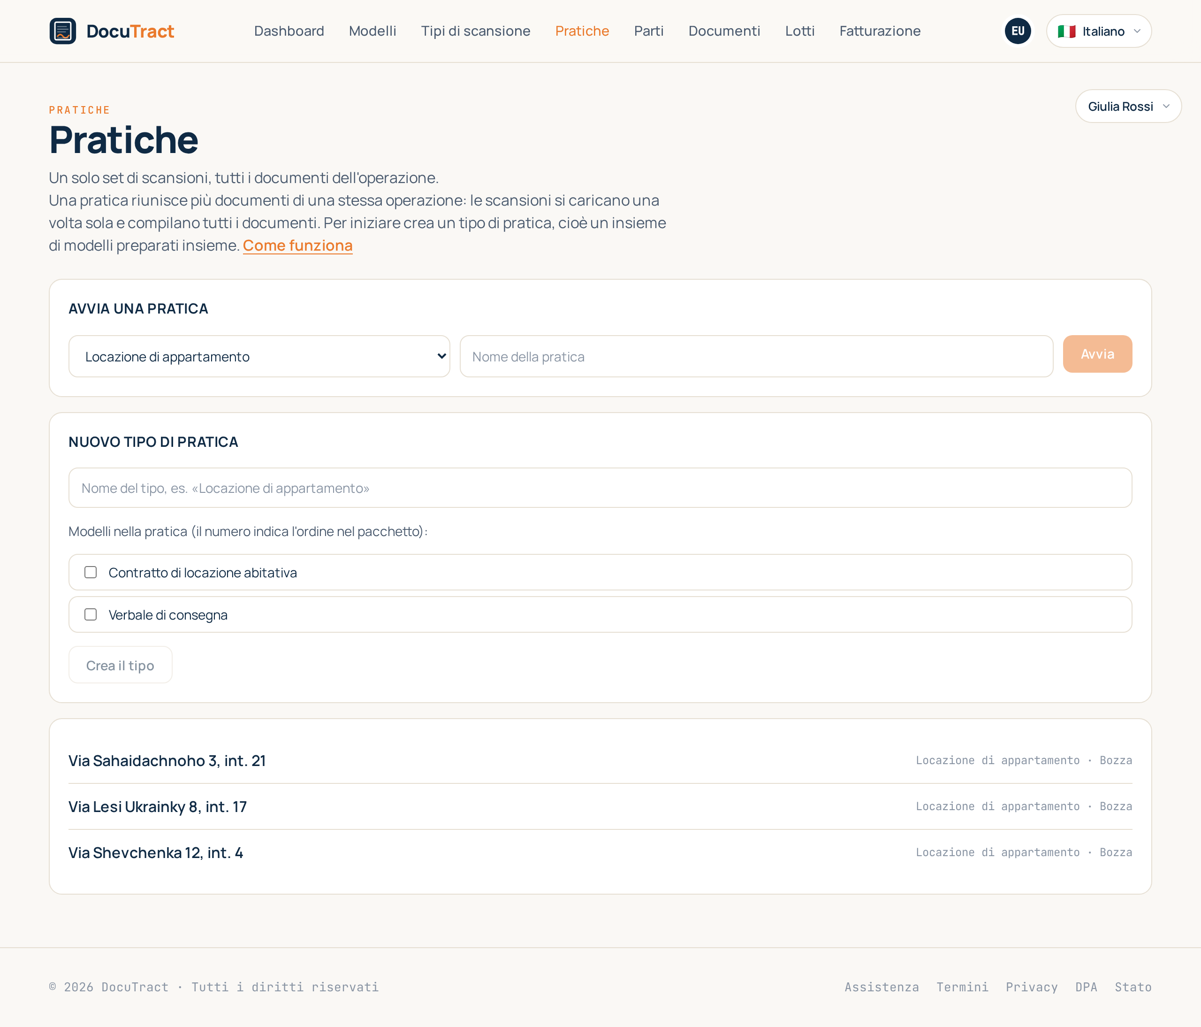Open pratica Via Sahaidachnoho 3, int. 21
Viewport: 1201px width, 1027px height.
(167, 760)
